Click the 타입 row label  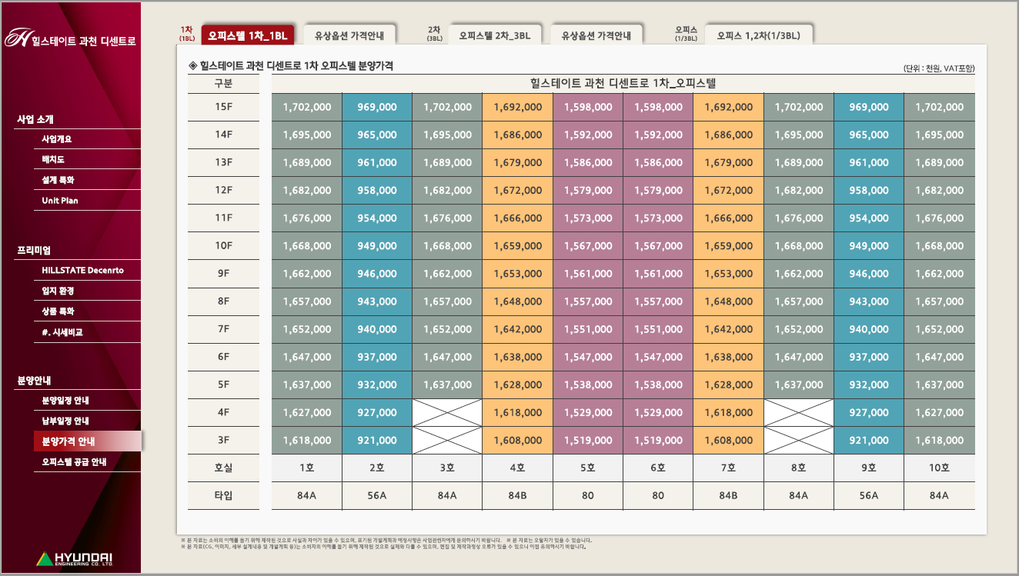coord(223,495)
